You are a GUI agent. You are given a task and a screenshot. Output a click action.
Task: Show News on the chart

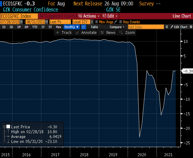click(x=108, y=32)
